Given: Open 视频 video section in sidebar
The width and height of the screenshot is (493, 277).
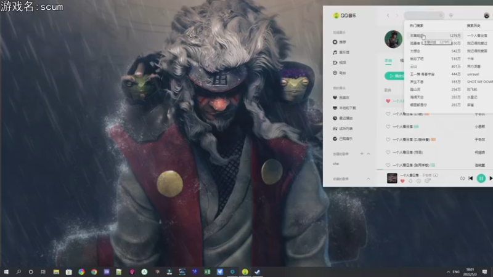Looking at the screenshot, I should point(340,63).
